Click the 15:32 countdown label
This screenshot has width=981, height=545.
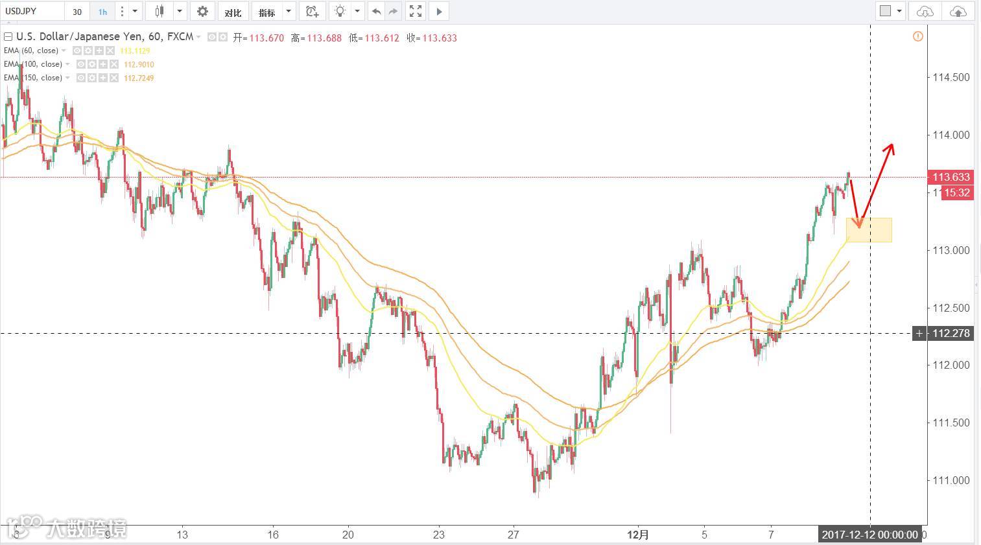click(x=957, y=192)
